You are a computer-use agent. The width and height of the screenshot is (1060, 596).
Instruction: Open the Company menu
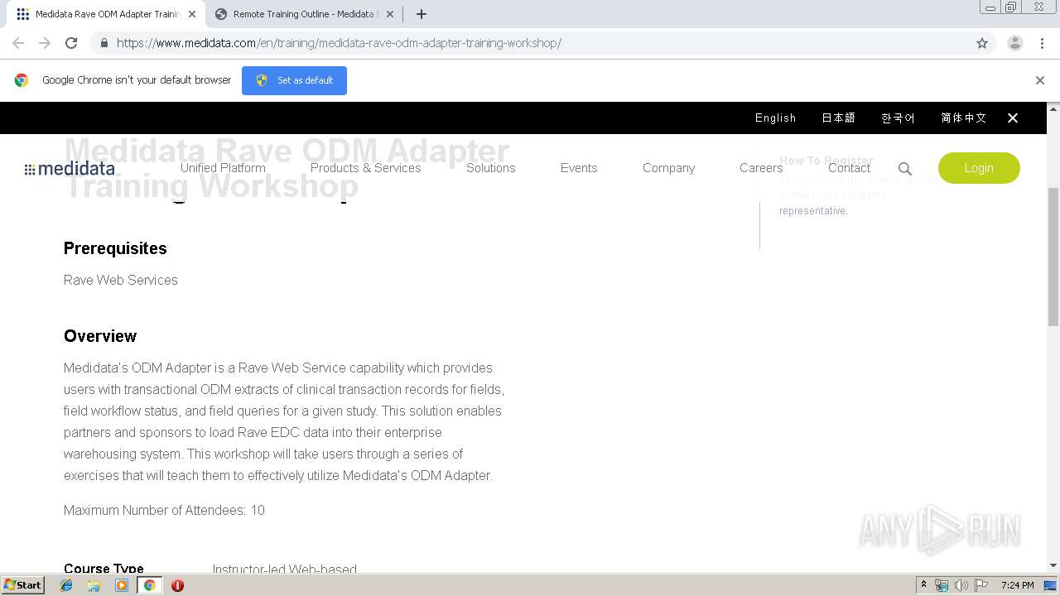point(668,167)
